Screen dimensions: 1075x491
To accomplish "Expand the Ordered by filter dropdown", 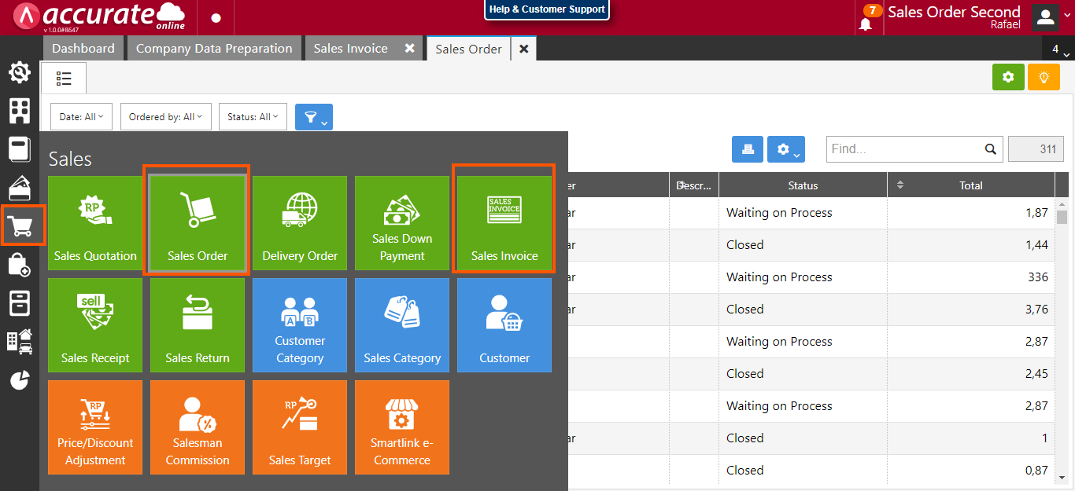I will pyautogui.click(x=165, y=117).
